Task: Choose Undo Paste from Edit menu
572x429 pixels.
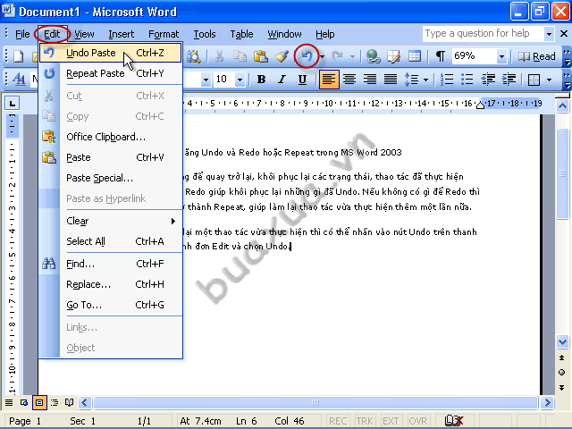Action: 111,53
